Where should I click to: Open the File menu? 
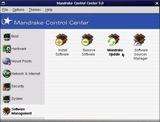pyautogui.click(x=5, y=10)
